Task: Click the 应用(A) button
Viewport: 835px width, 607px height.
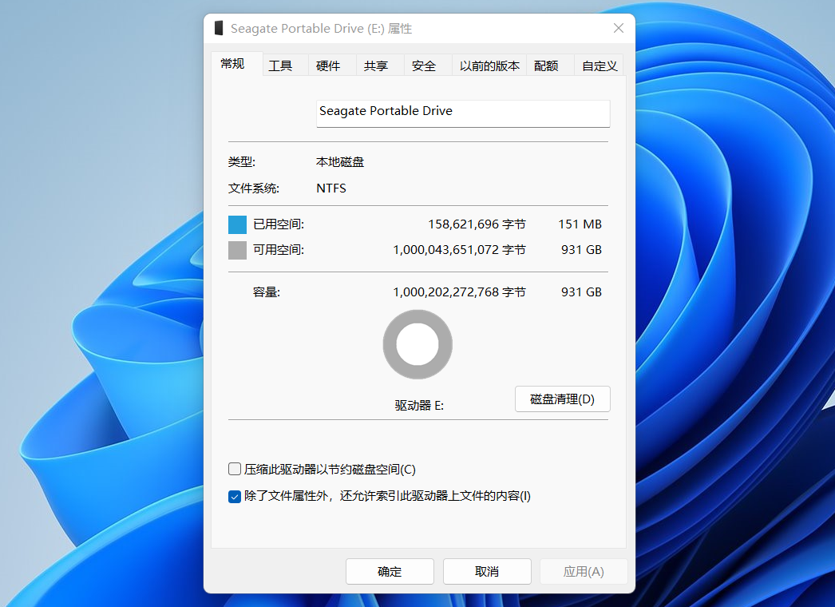Action: point(584,571)
